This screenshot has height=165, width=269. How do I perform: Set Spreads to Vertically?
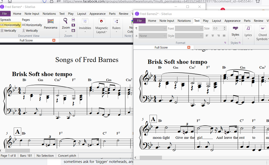(x=8, y=31)
